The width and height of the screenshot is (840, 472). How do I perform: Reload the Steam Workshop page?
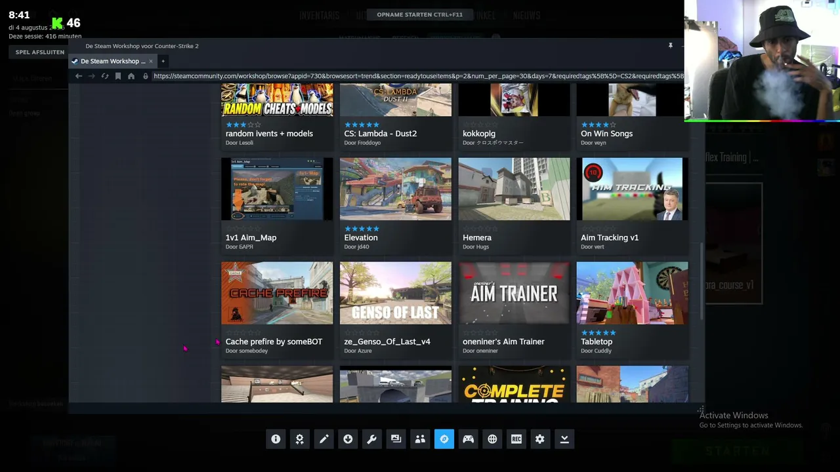coord(104,76)
